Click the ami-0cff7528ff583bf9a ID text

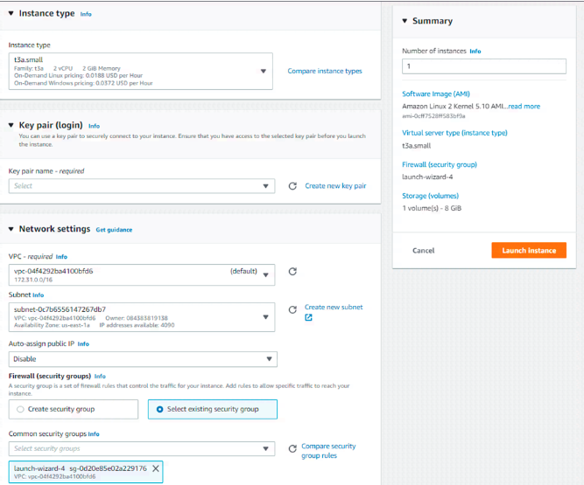point(433,116)
